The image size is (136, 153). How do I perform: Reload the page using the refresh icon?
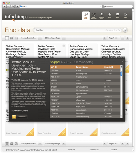(100, 7)
